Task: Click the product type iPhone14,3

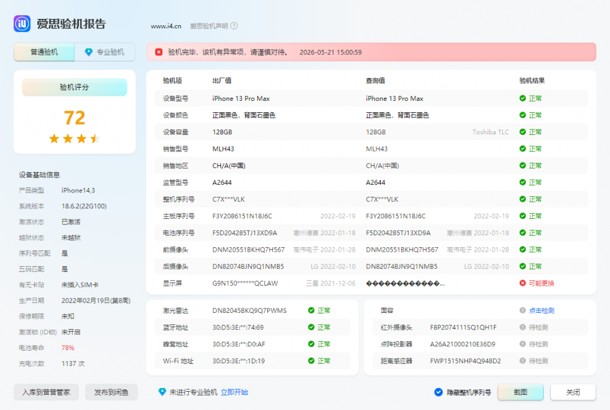Action: 78,190
